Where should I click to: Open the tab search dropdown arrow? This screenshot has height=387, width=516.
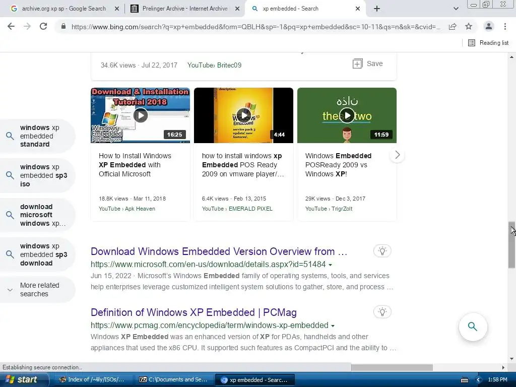point(456,9)
